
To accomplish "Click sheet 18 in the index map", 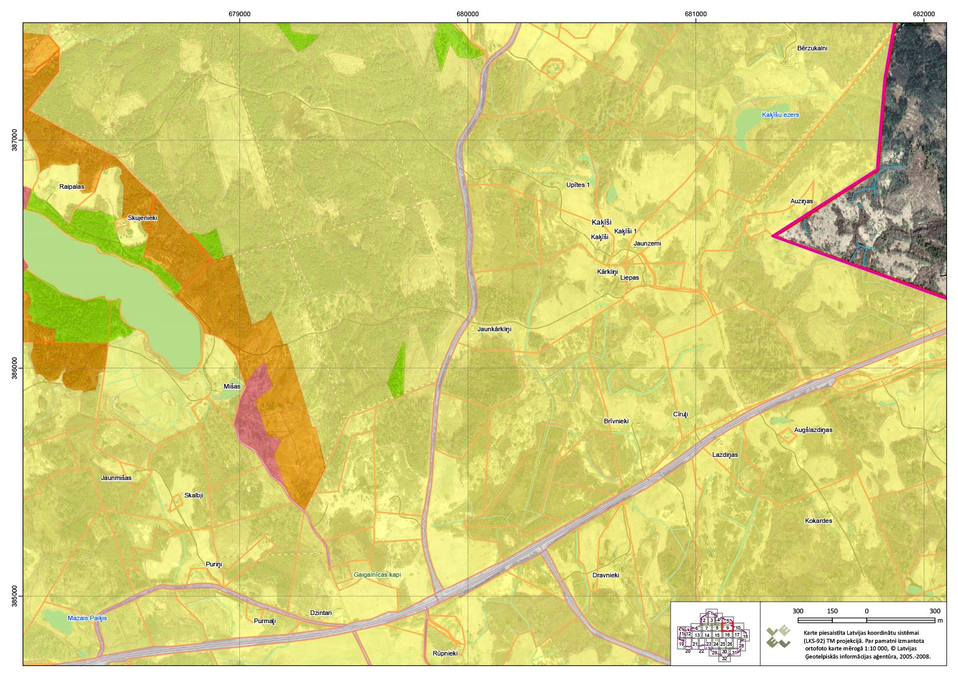I will (x=745, y=636).
